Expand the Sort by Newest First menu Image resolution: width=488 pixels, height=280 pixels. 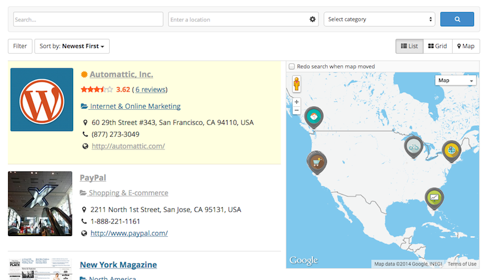click(72, 46)
